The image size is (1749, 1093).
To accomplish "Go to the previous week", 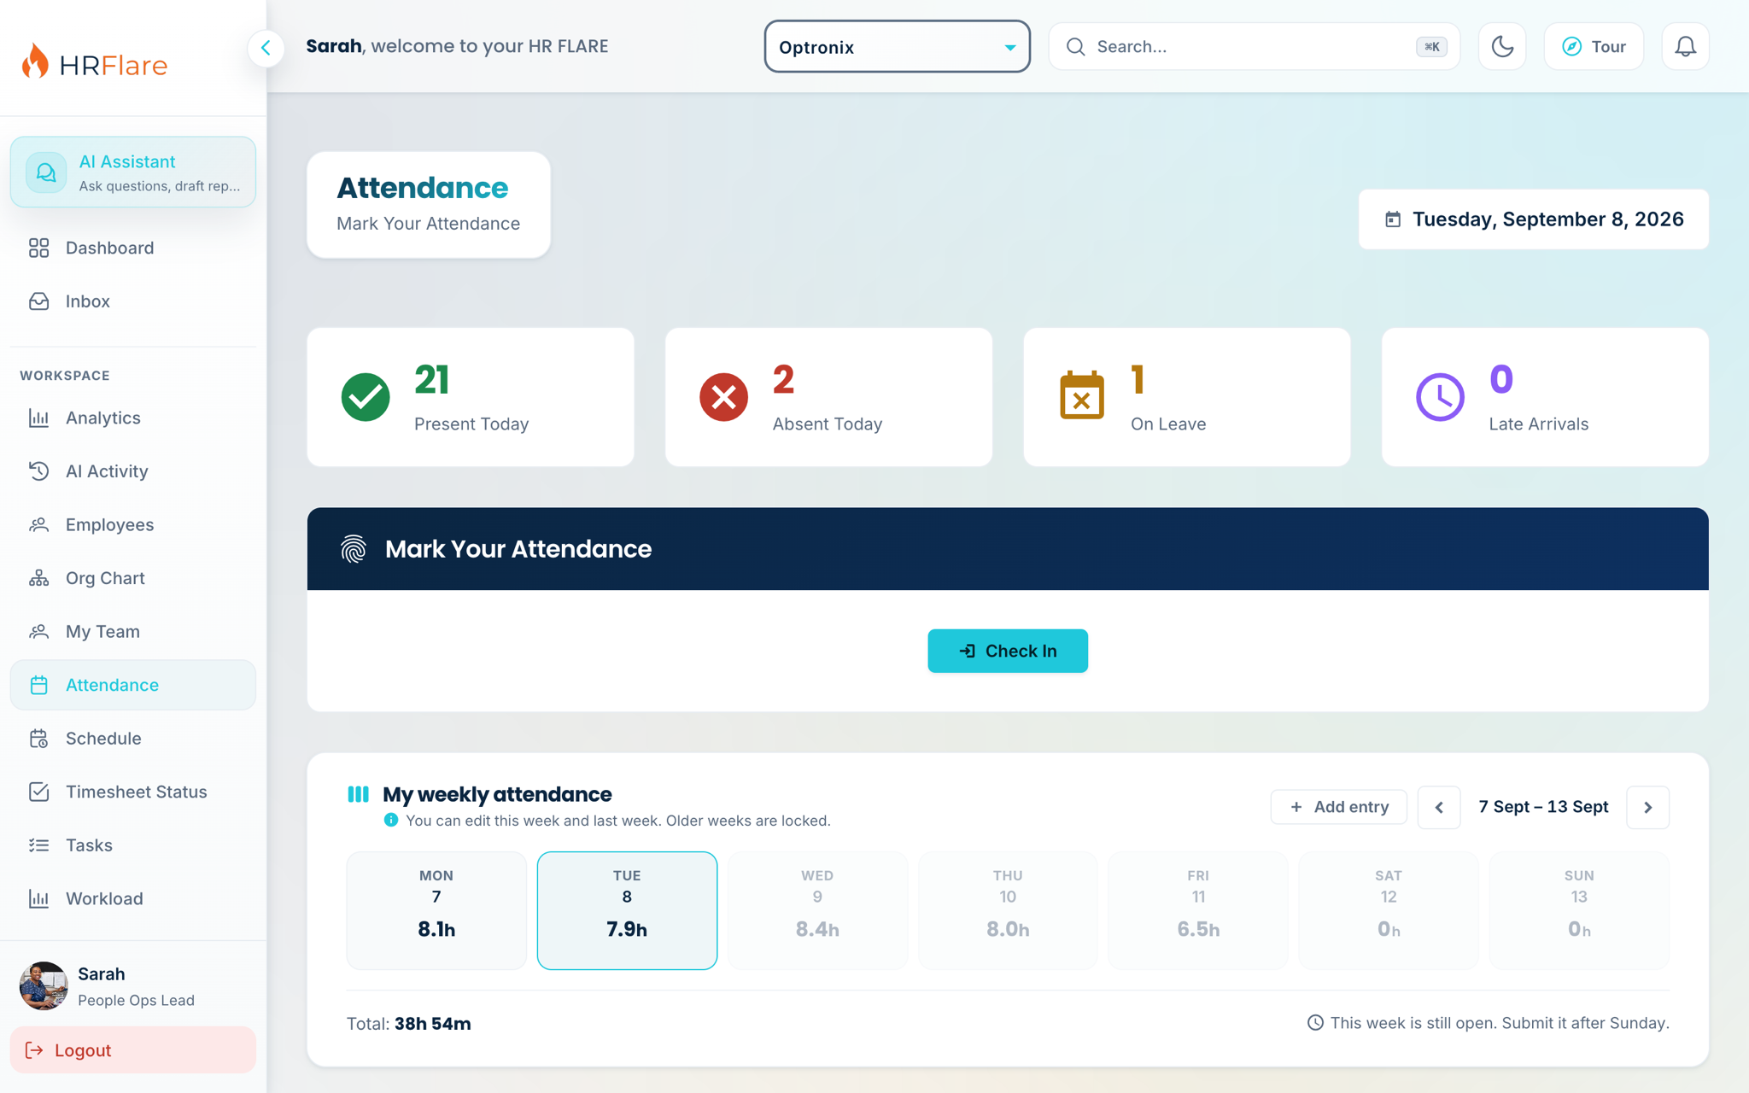I will 1439,807.
